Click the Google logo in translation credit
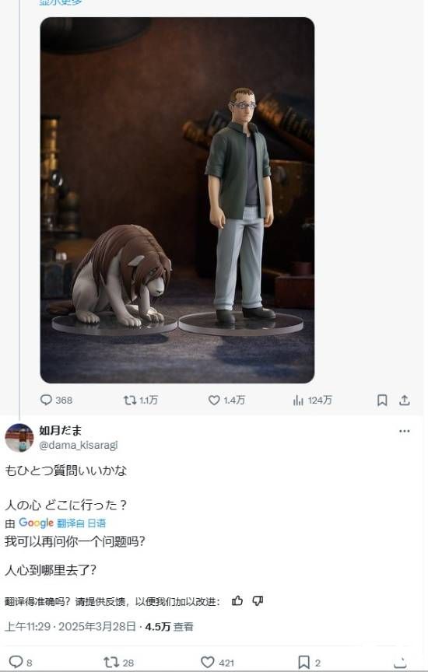The image size is (428, 672). click(36, 523)
